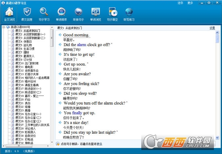Open the 课文回想 shield icon

pos(27,14)
